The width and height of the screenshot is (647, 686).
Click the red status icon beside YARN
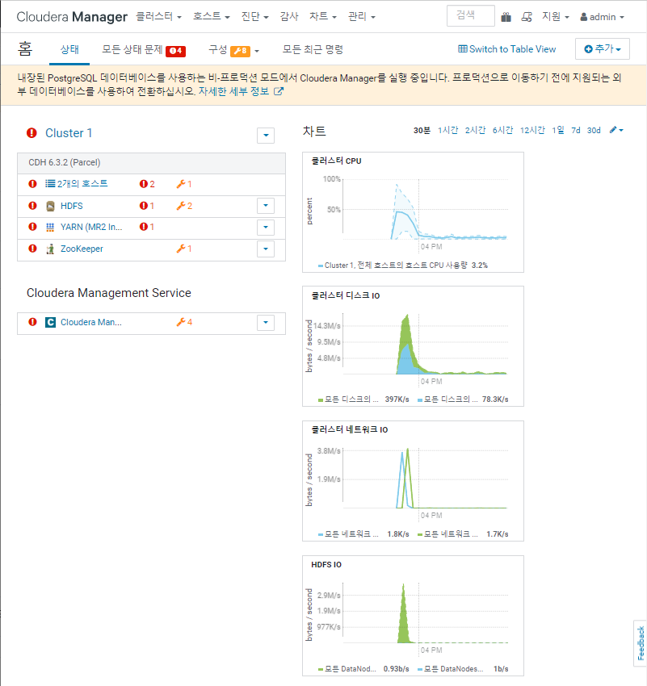(32, 227)
